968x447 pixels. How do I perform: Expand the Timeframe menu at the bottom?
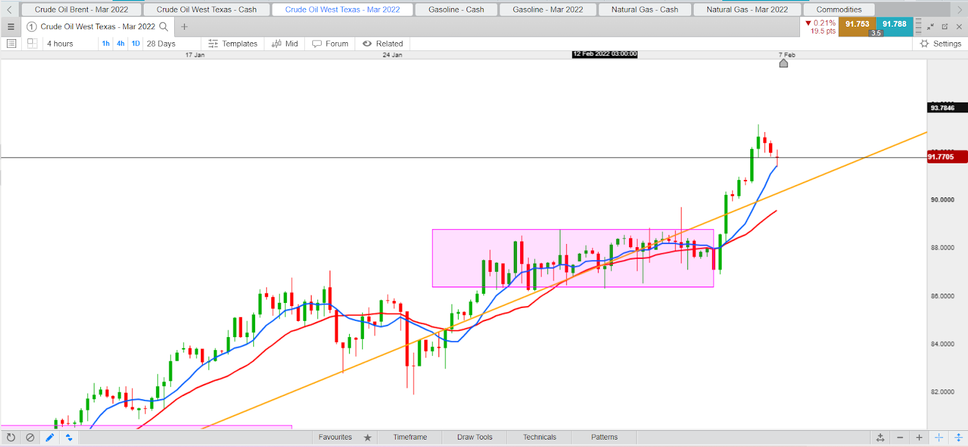coord(410,437)
